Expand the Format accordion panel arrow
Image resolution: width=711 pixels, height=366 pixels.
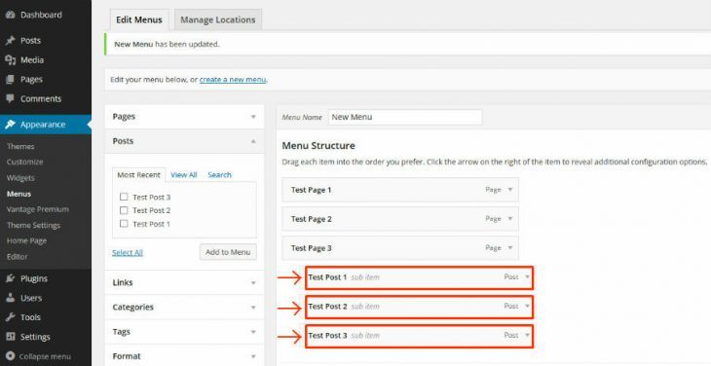253,356
